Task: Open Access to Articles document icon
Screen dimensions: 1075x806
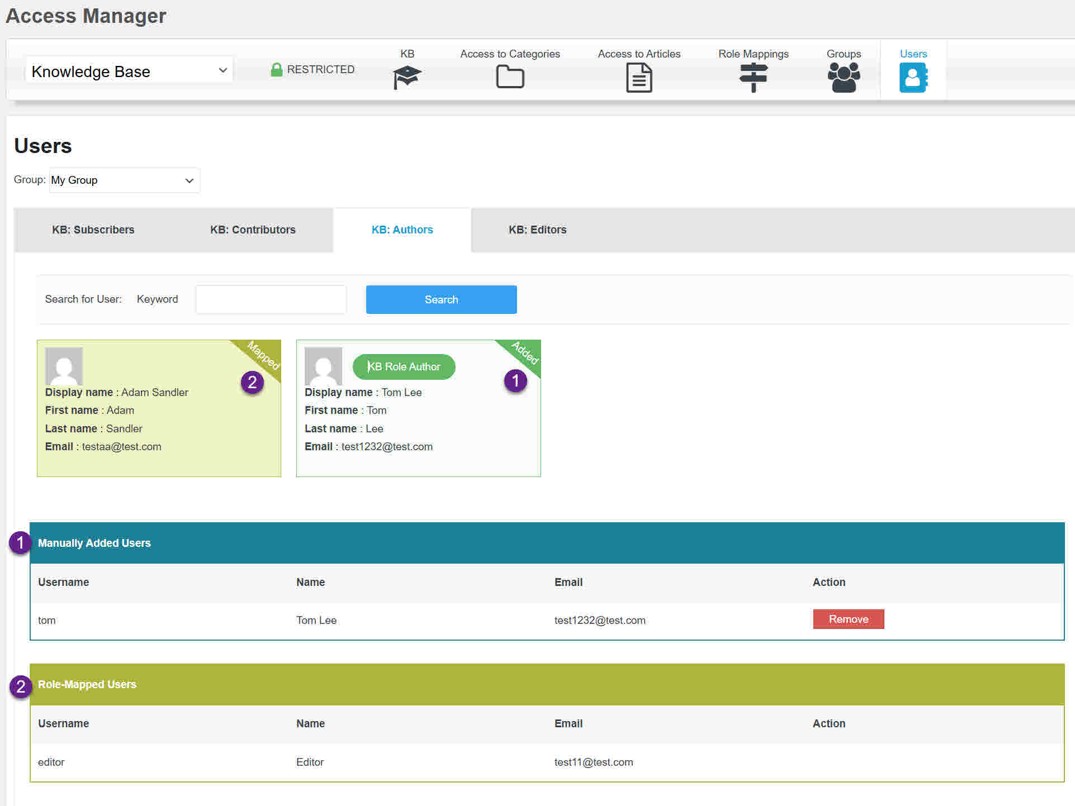Action: [639, 78]
